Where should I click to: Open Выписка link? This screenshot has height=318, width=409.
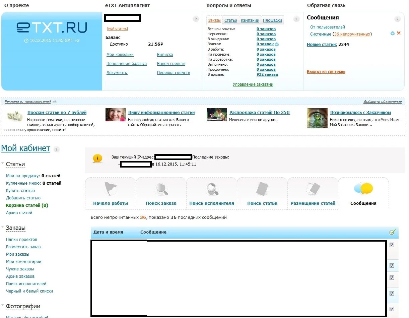pyautogui.click(x=165, y=55)
